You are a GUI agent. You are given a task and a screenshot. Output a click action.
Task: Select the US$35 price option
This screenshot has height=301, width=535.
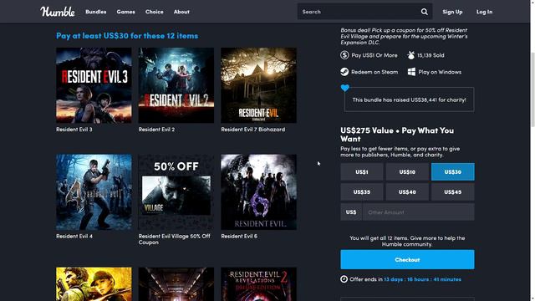coord(362,191)
